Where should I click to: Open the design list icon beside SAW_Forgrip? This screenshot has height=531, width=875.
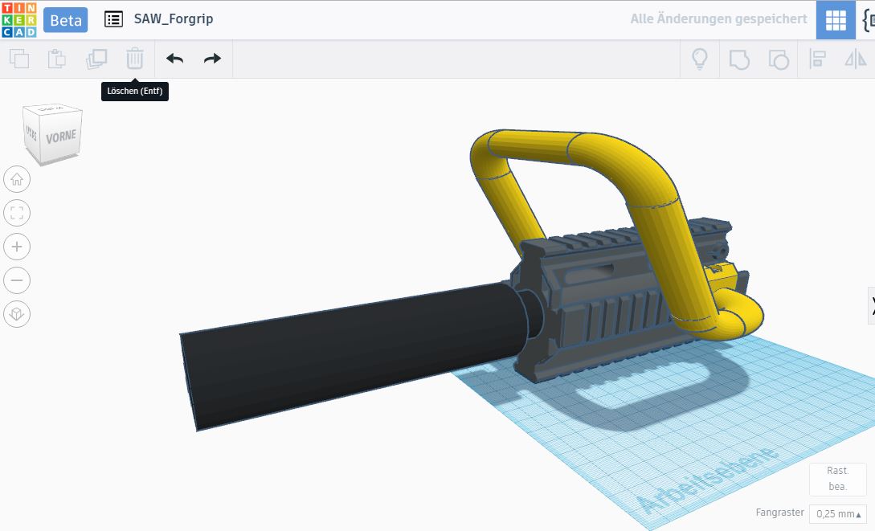click(x=113, y=19)
